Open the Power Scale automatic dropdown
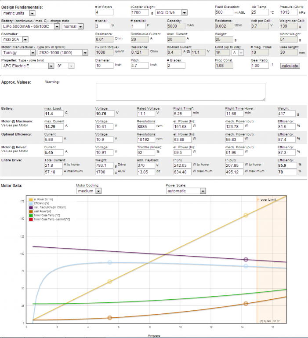The width and height of the screenshot is (308, 338). pyautogui.click(x=186, y=191)
